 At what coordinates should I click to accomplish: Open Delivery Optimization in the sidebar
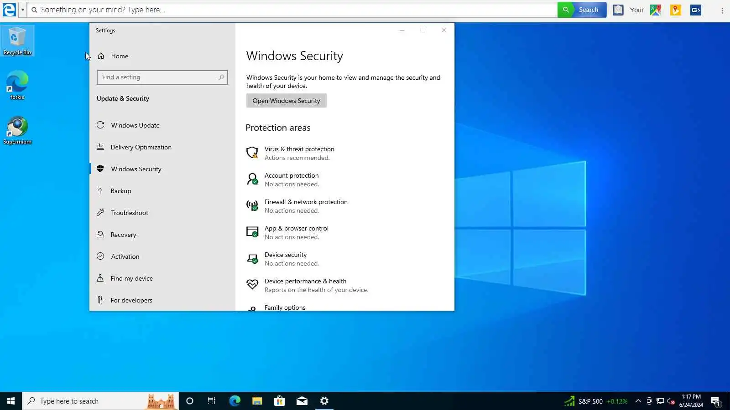coord(162,147)
